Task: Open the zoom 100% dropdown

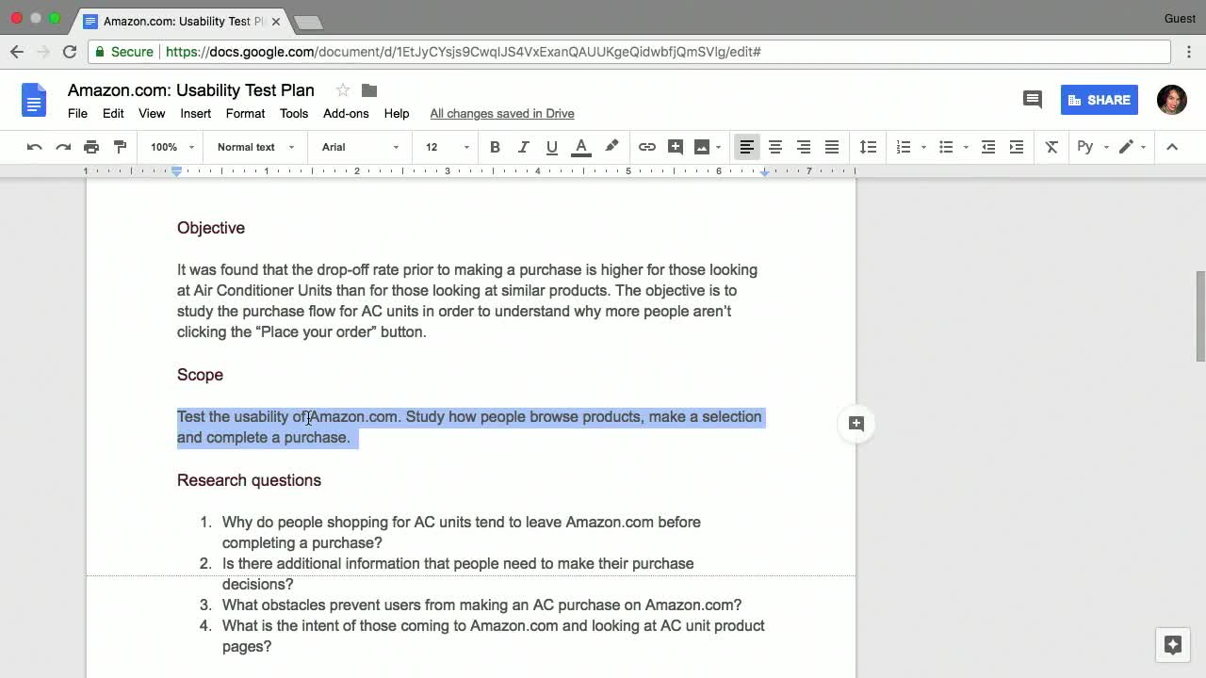Action: (171, 147)
